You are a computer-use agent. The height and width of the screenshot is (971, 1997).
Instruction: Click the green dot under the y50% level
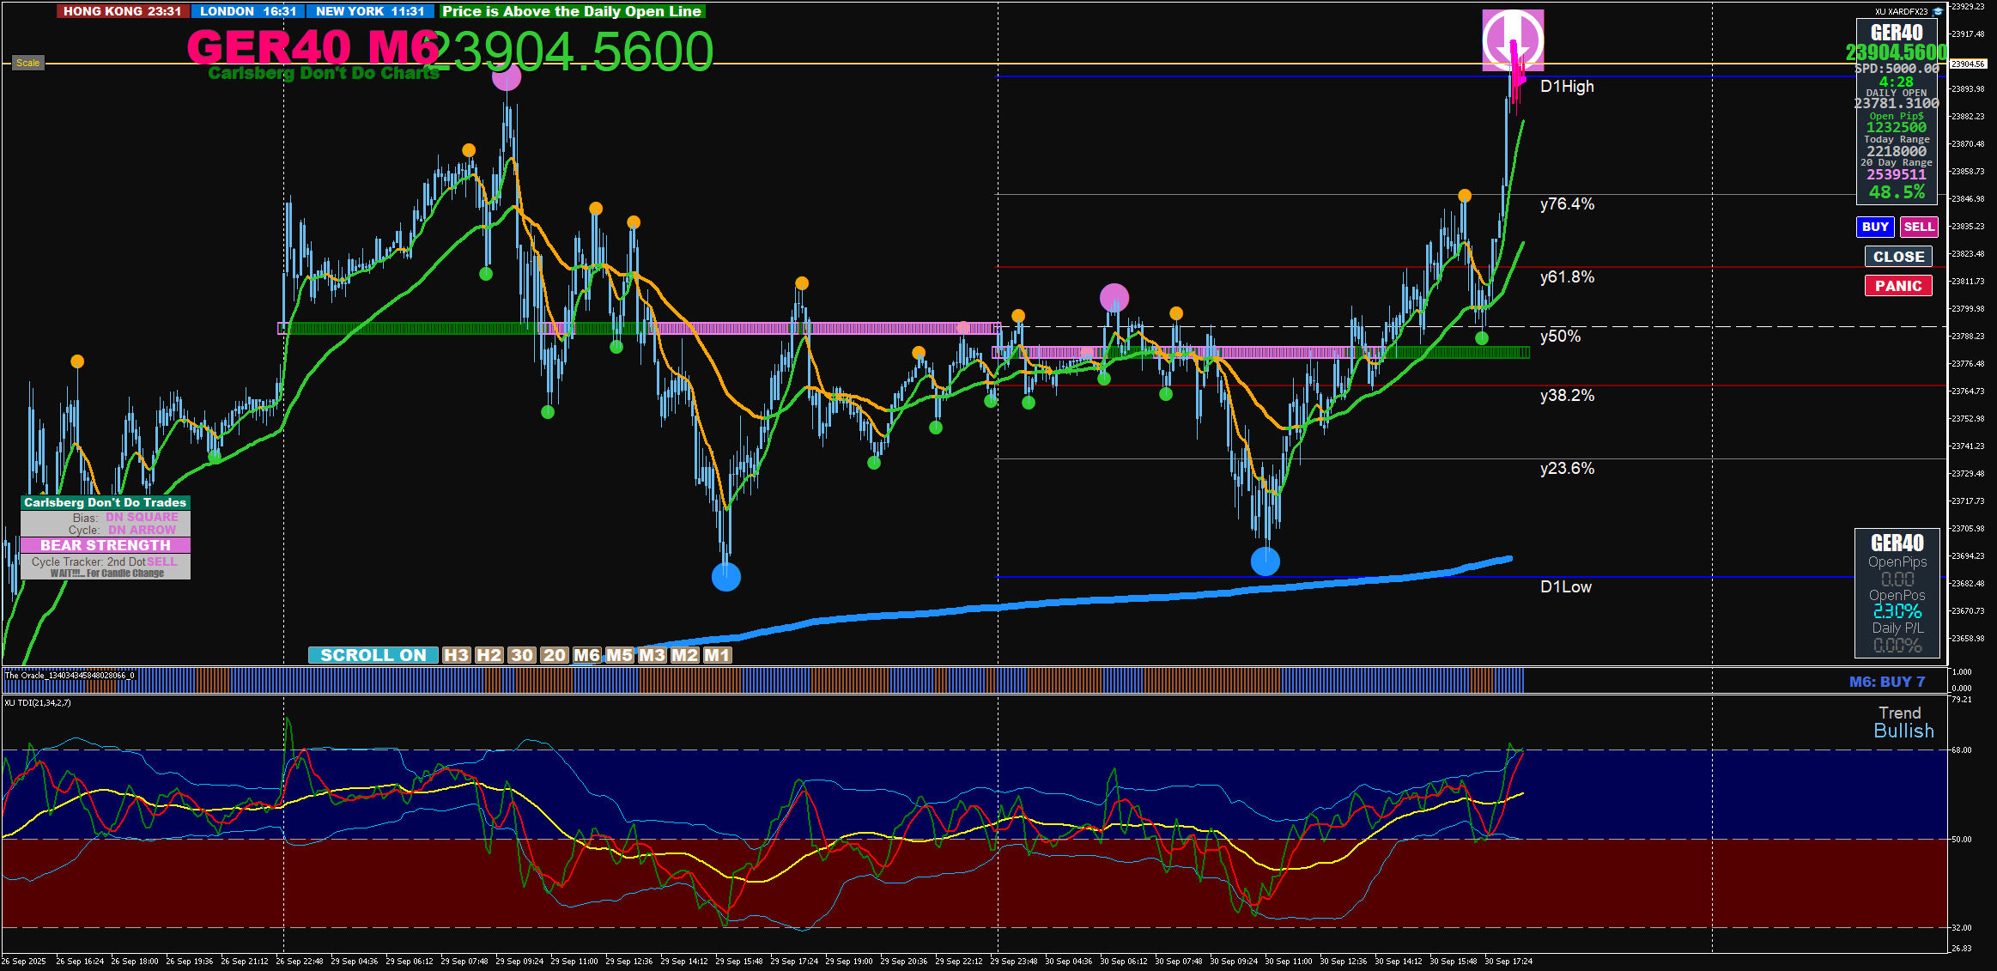tap(1482, 338)
